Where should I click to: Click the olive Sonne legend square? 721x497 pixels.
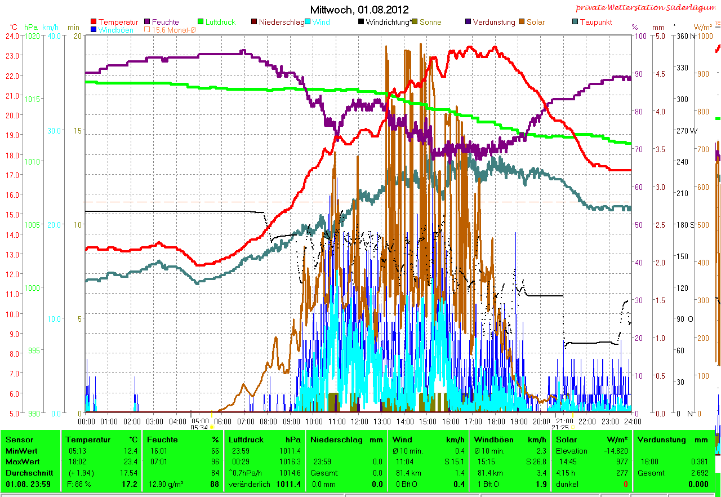click(x=415, y=22)
